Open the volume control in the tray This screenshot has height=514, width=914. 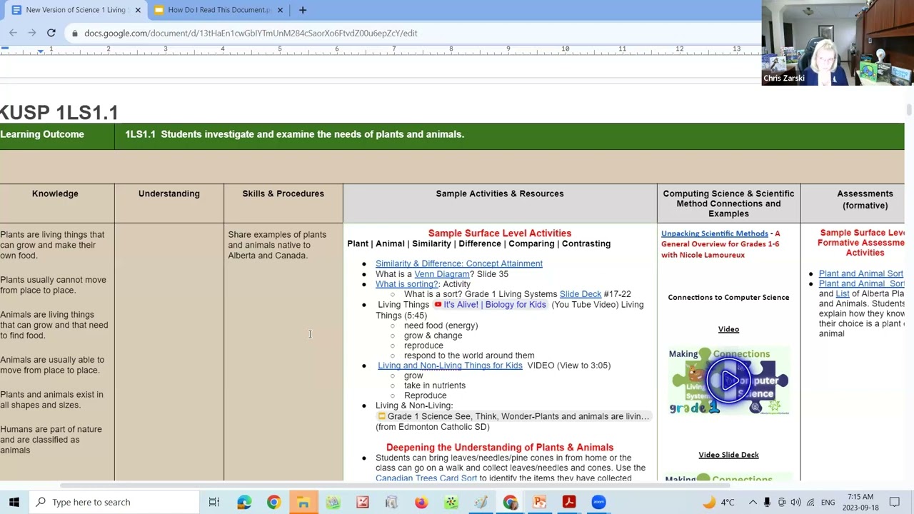(x=795, y=502)
